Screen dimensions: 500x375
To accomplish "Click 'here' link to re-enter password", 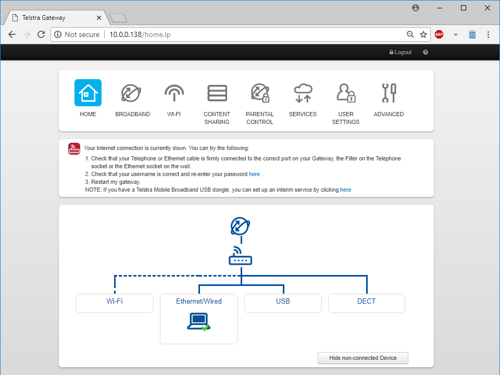I will (255, 174).
